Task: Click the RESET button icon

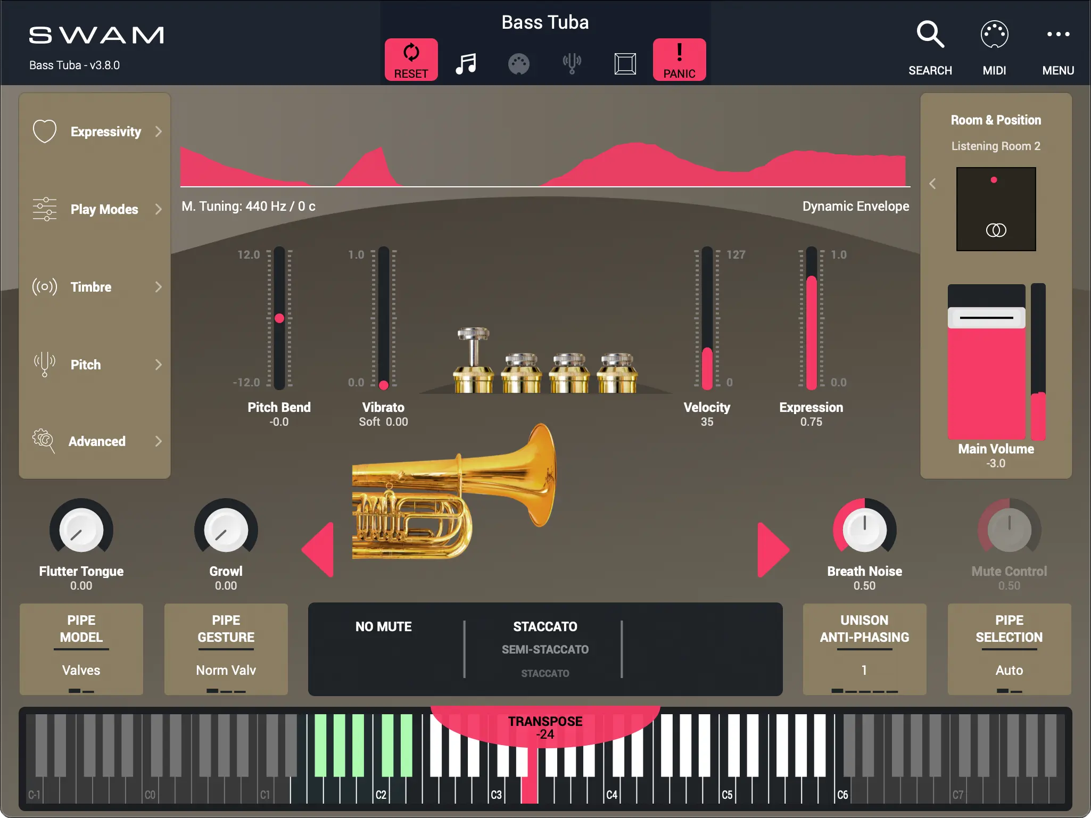Action: (411, 53)
